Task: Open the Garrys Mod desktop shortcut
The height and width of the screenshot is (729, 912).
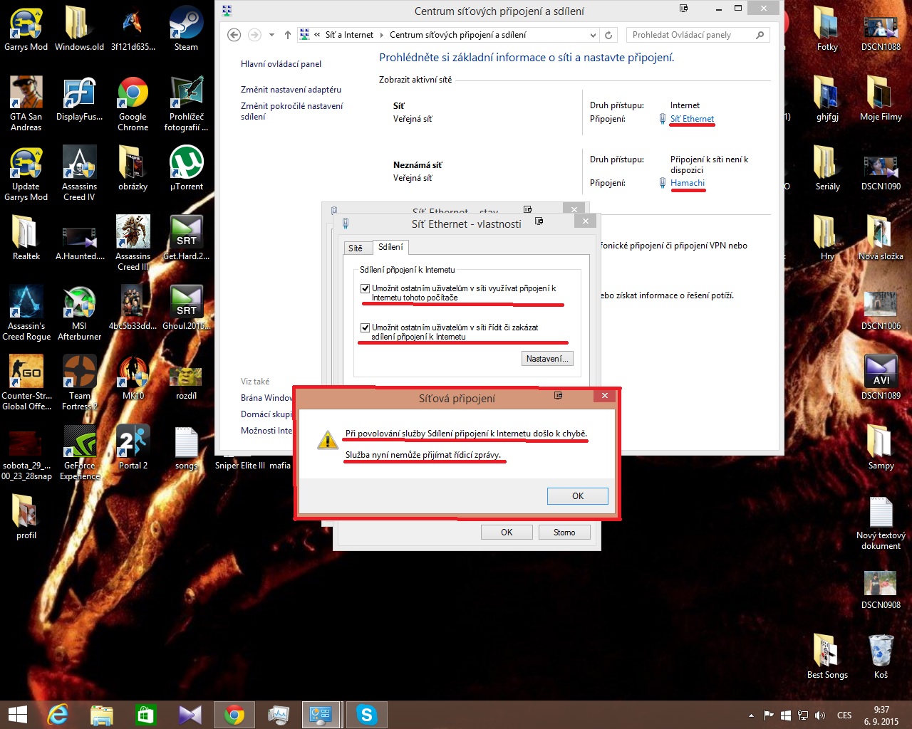Action: click(26, 28)
